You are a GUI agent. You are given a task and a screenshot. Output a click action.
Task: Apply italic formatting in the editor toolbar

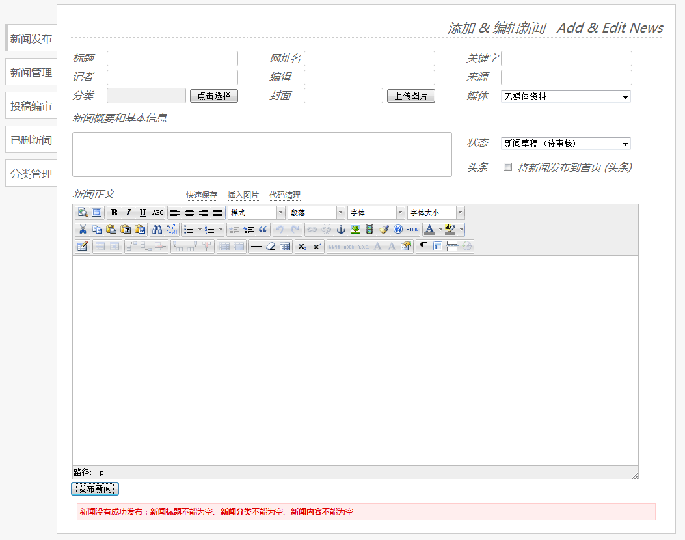point(128,213)
